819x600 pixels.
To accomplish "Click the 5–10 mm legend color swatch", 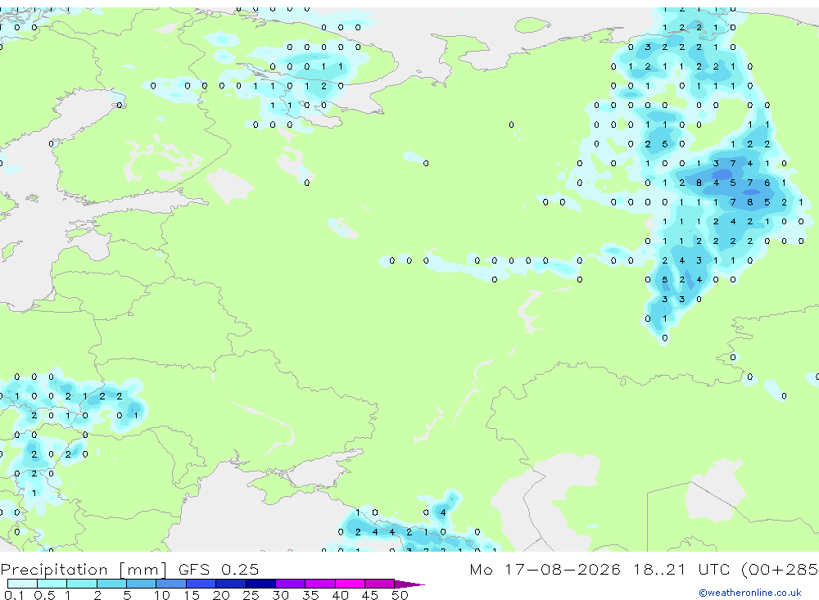I will click(141, 584).
